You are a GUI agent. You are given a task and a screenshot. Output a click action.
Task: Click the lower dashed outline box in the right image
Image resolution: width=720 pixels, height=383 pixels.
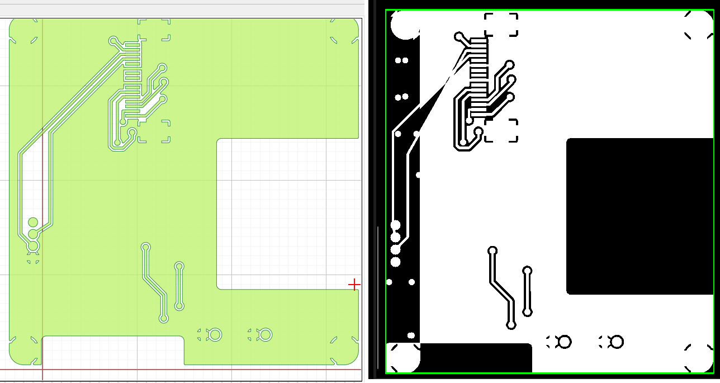tap(501, 130)
